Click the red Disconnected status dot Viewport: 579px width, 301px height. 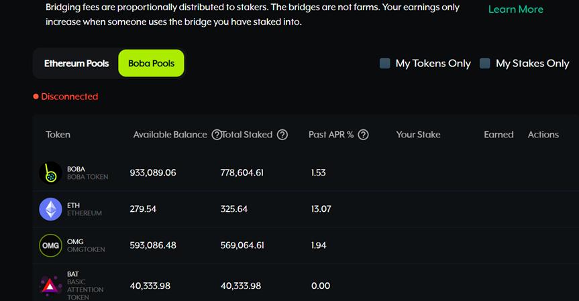[36, 97]
